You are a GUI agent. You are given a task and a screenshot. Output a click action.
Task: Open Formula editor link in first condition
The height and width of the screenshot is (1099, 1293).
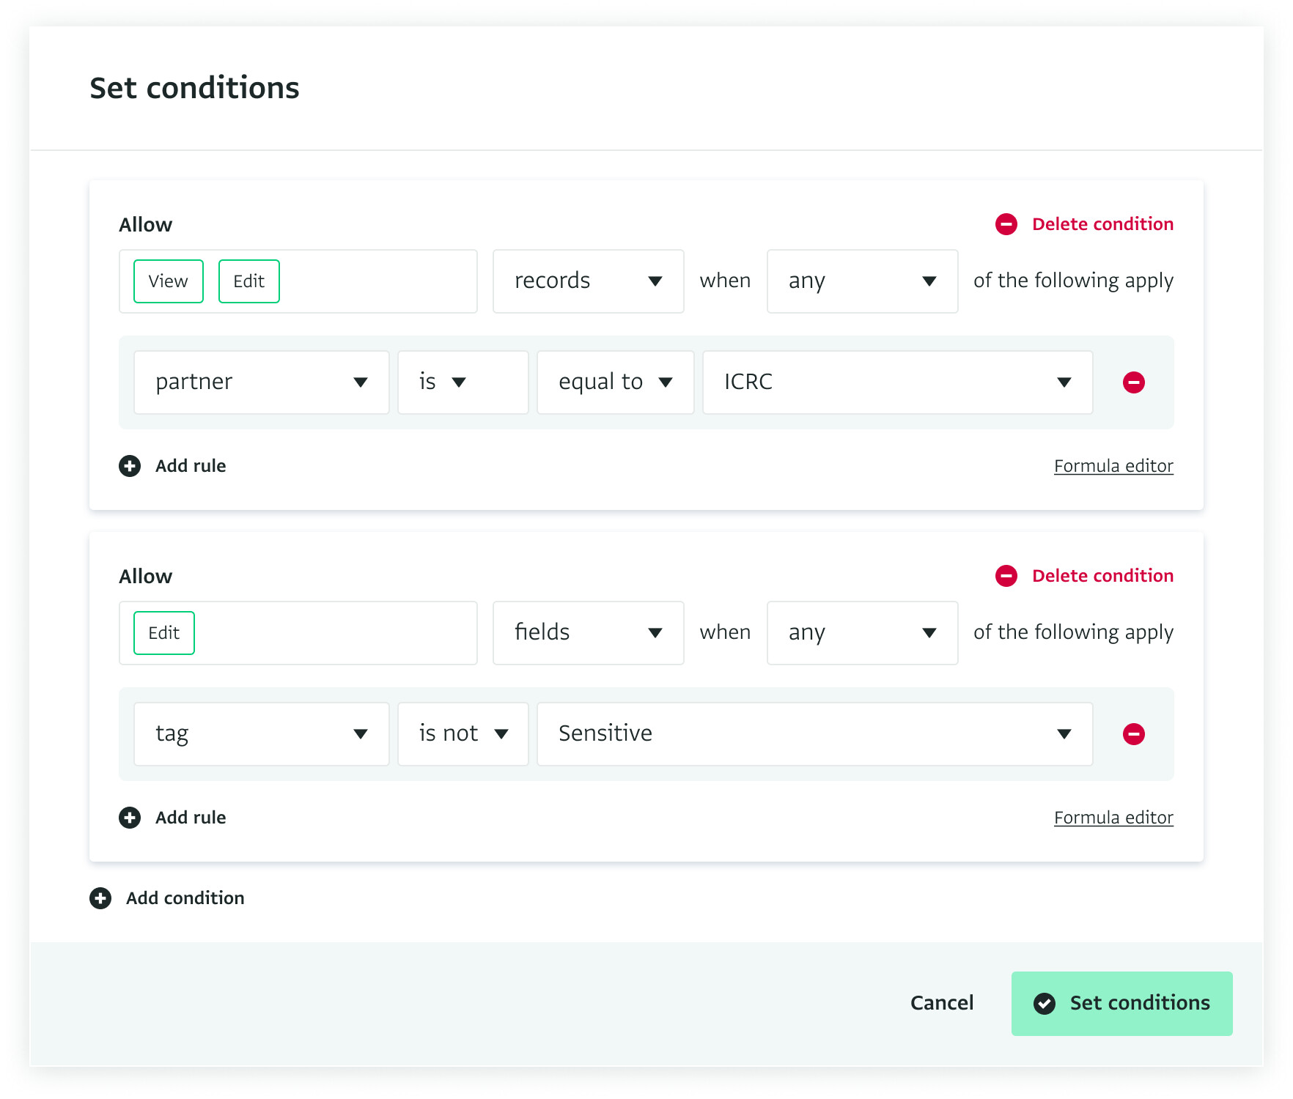click(1113, 466)
